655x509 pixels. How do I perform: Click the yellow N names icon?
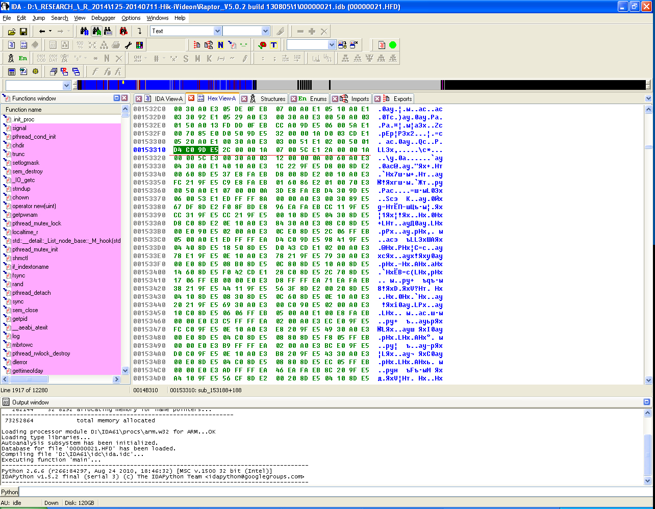[220, 45]
